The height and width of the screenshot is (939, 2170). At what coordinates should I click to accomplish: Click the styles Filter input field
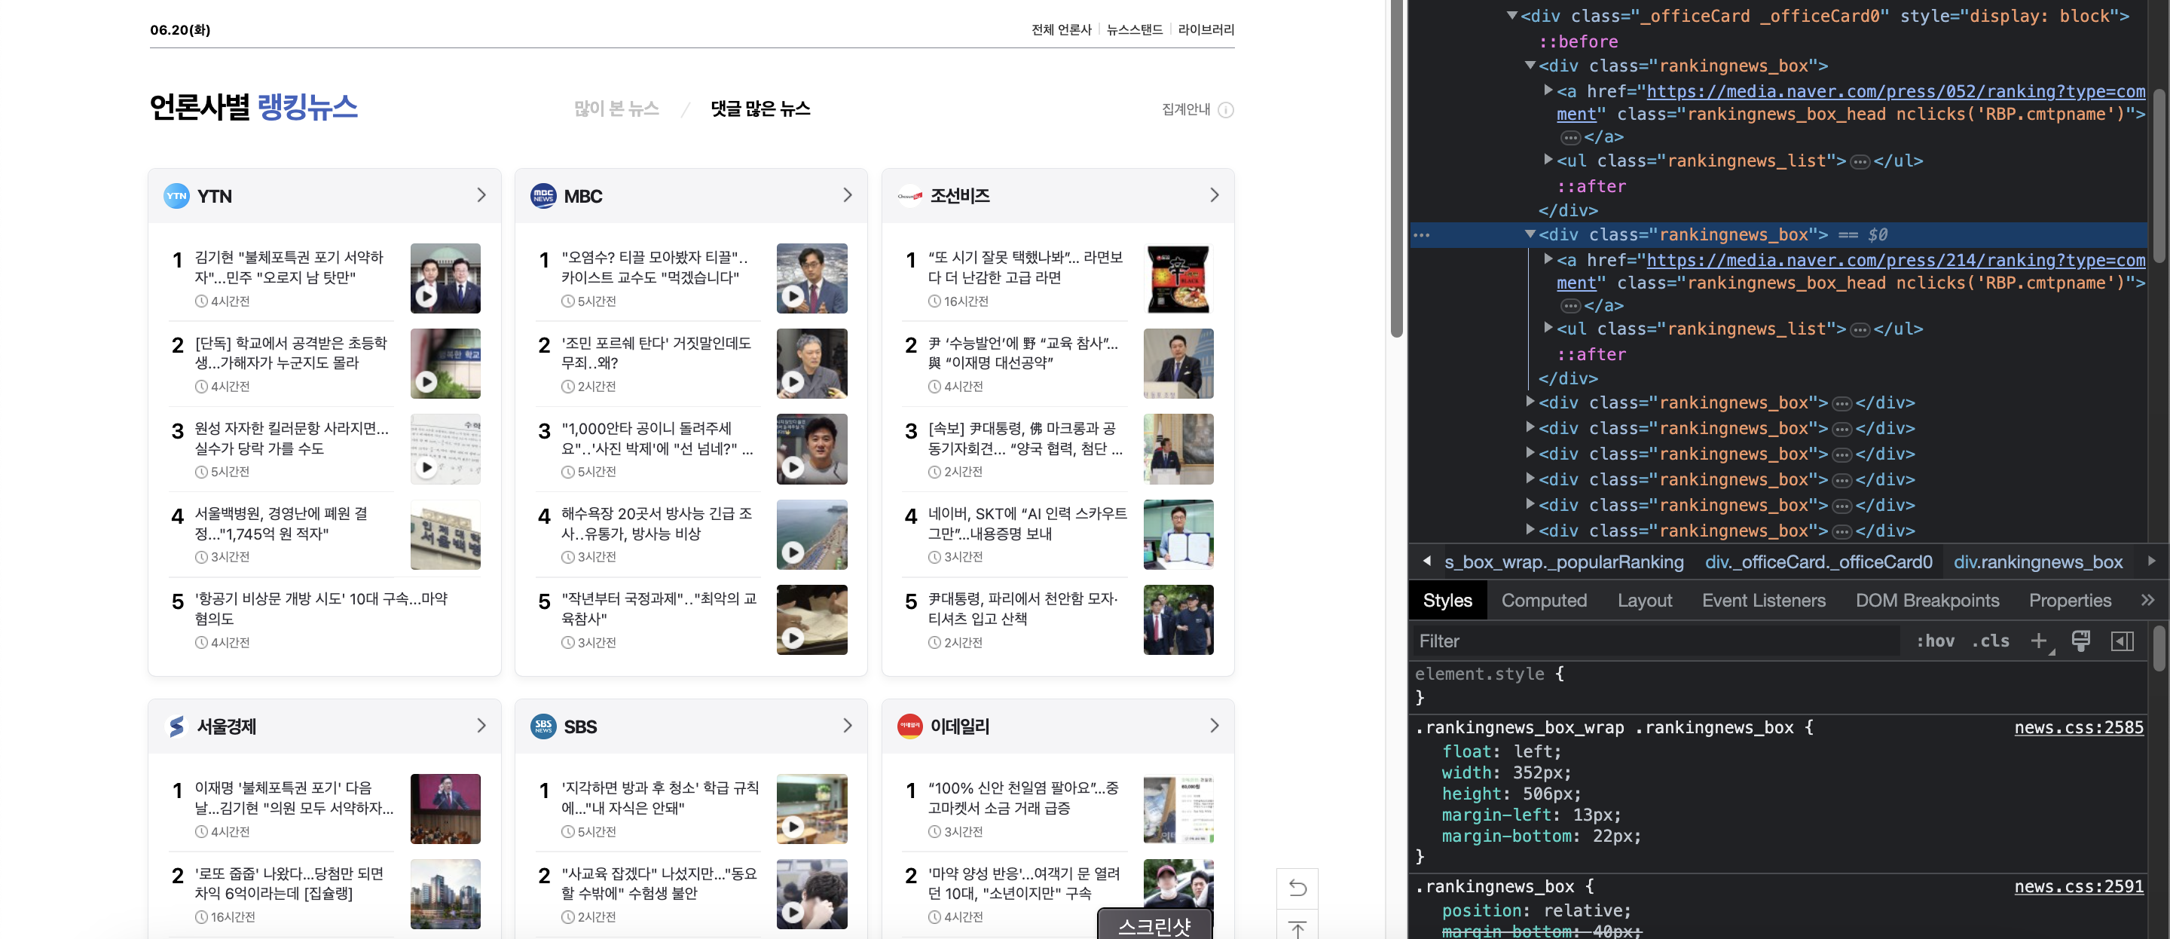pos(1651,641)
